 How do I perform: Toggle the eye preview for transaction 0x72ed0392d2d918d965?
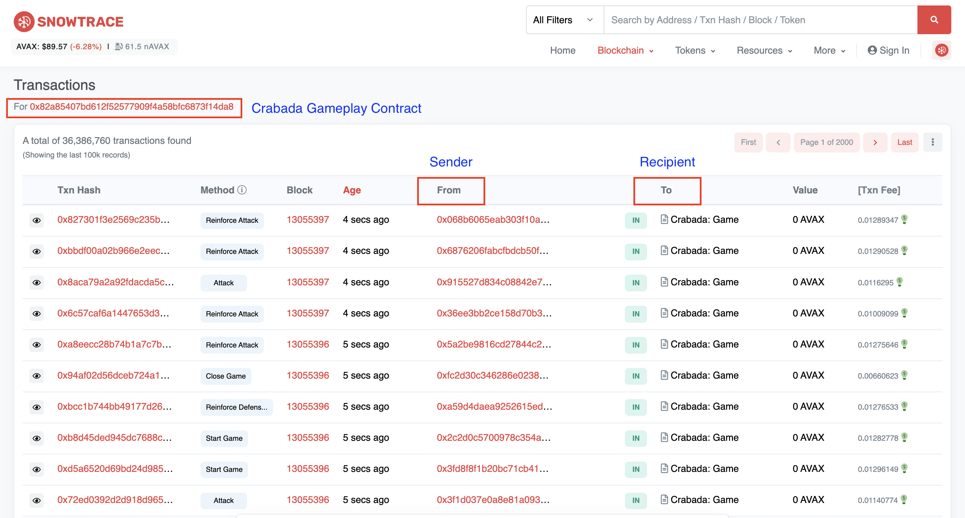[36, 501]
